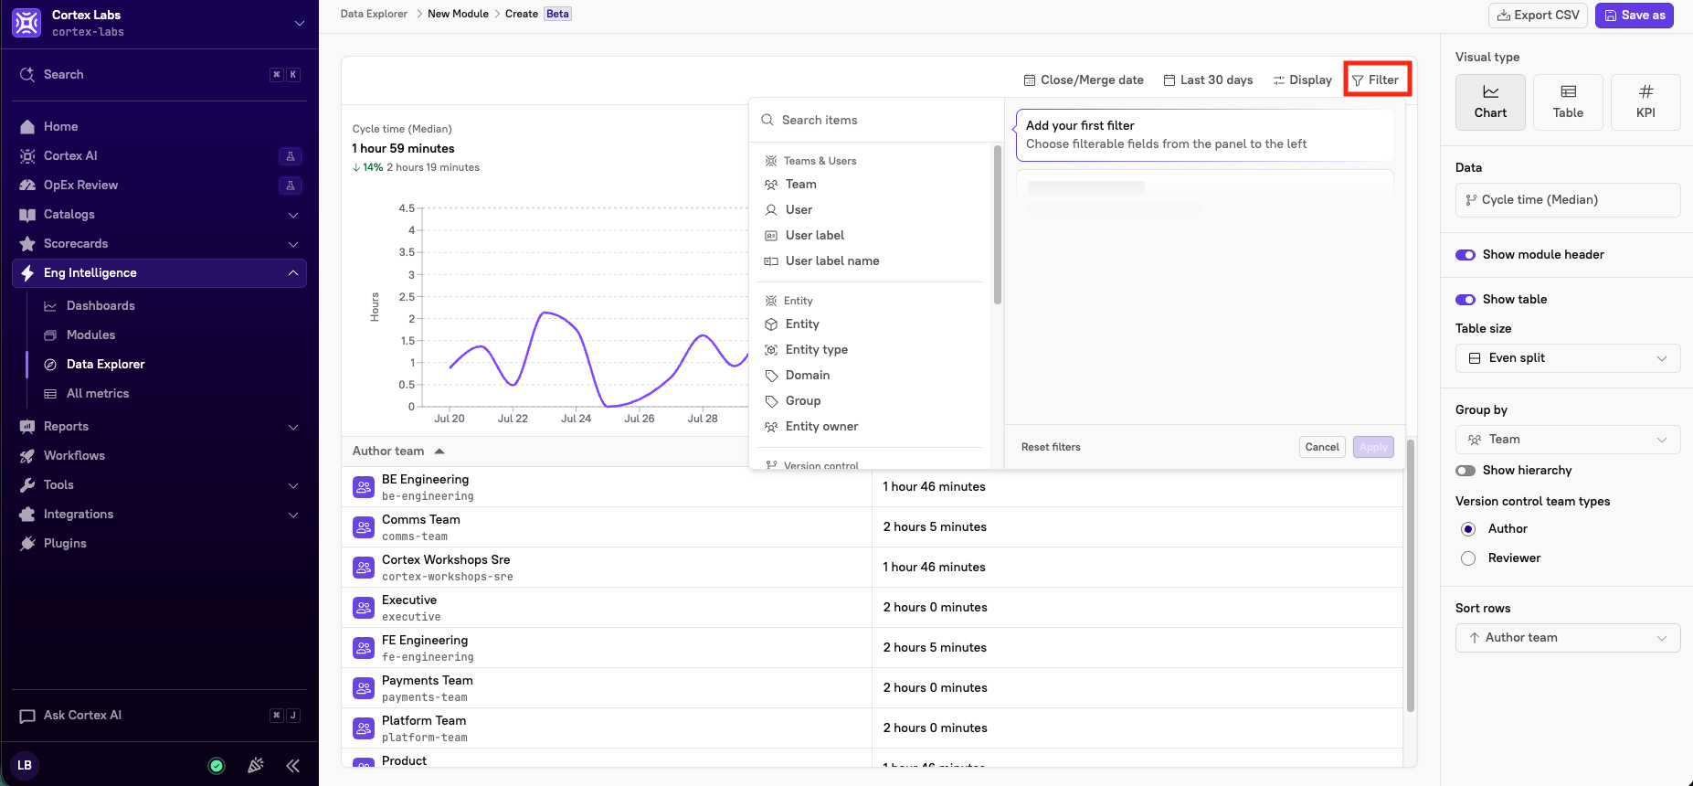Collapse the Eng Intelligence section
Screen dimensions: 1693x786
[293, 273]
